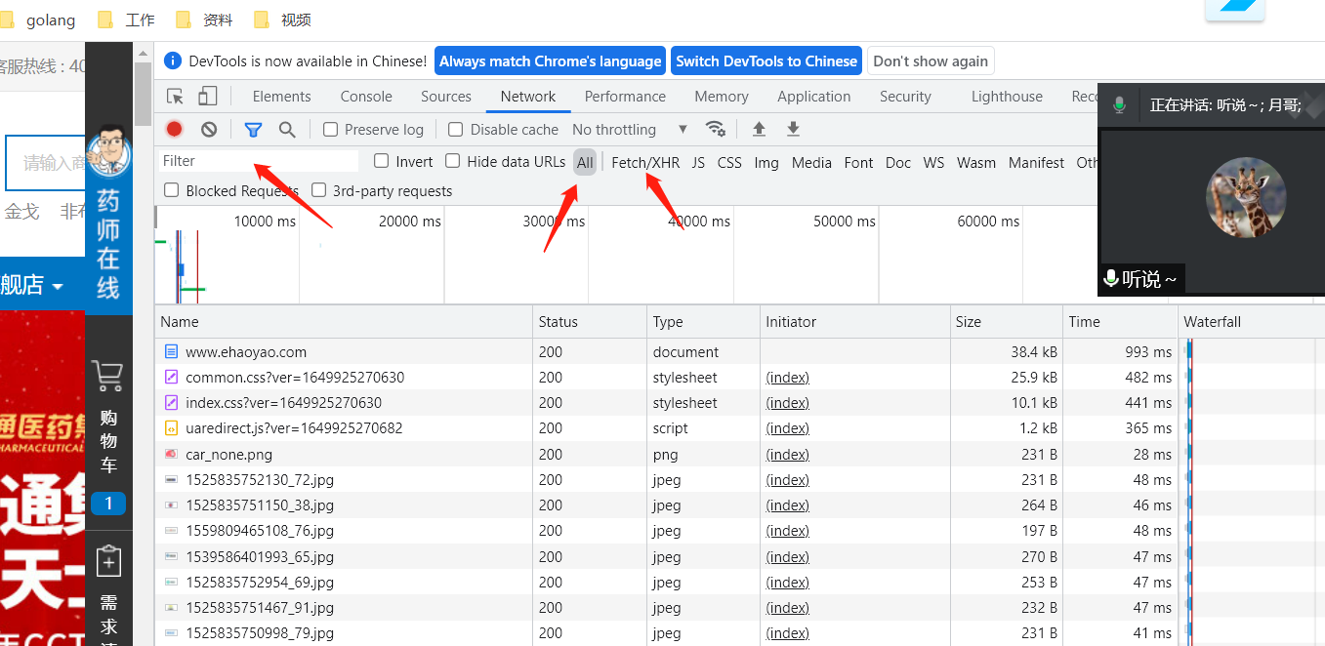Viewport: 1325px width, 646px height.
Task: Click Always match Chrome's language button
Action: 550,61
